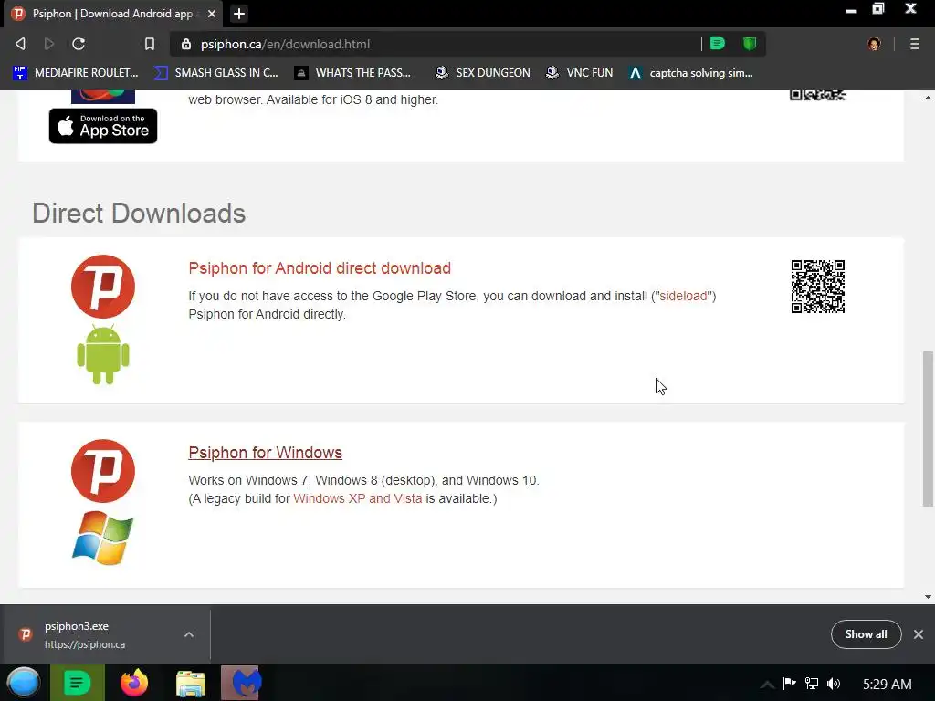The height and width of the screenshot is (701, 935).
Task: Expand psiphon3.exe download options chevron
Action: [189, 634]
